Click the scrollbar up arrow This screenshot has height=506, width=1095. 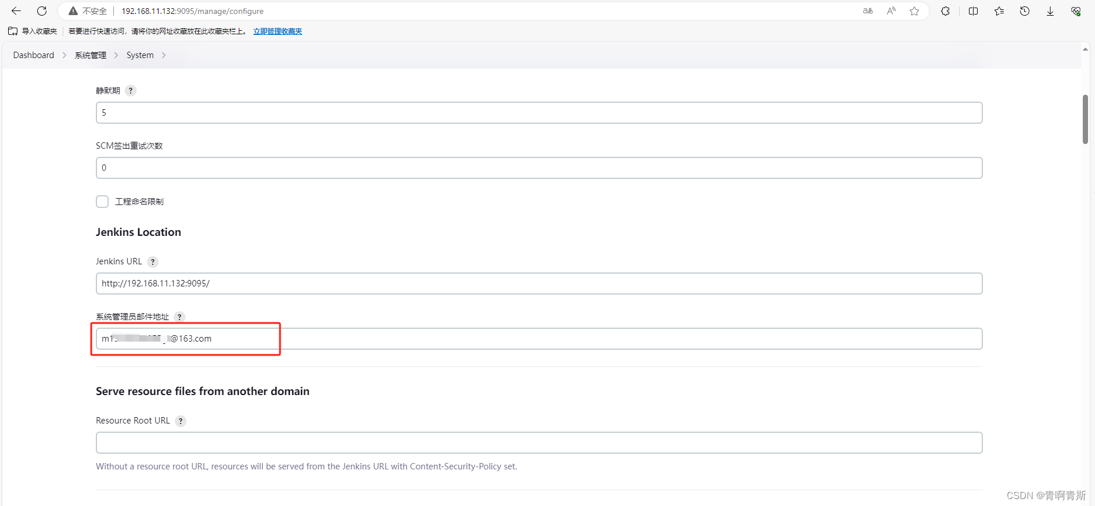(1085, 49)
